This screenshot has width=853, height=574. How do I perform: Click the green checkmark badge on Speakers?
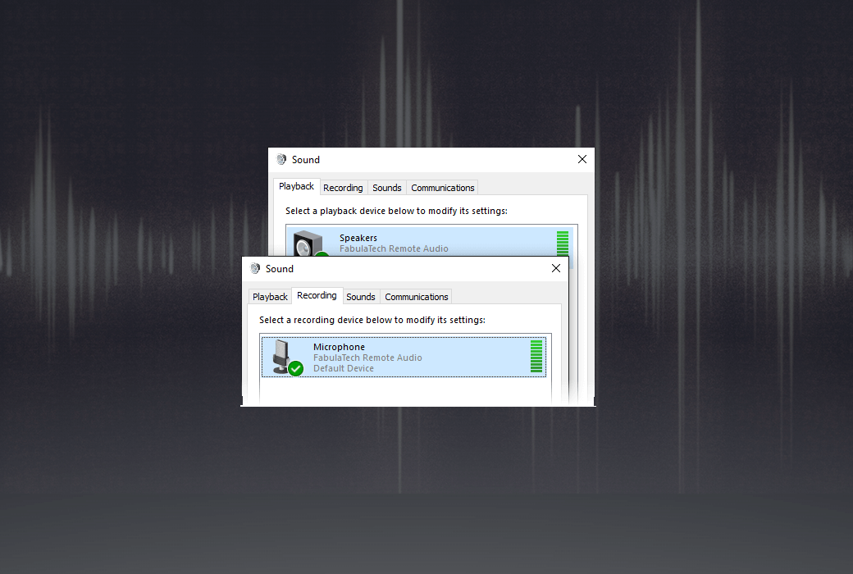coord(322,256)
